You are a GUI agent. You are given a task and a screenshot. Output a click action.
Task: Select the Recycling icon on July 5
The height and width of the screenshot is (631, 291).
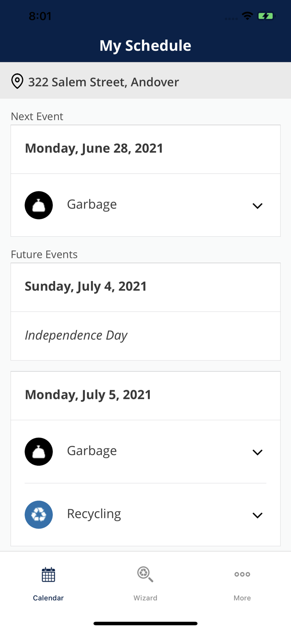coord(39,514)
